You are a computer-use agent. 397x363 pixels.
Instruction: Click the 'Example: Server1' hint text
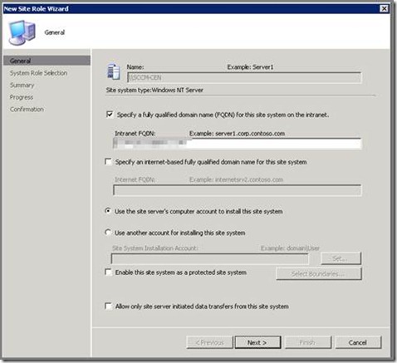click(x=250, y=67)
